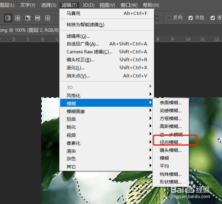
Task: Select the linear gradient type icon
Action: [x=8, y=18]
